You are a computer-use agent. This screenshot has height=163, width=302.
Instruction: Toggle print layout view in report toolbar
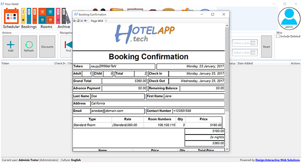pyautogui.click(x=78, y=21)
